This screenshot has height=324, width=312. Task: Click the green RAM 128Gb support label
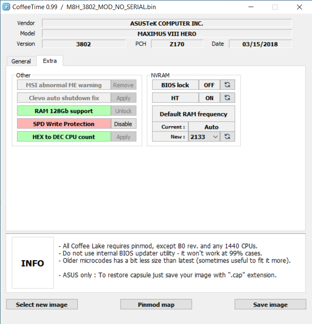(x=64, y=111)
